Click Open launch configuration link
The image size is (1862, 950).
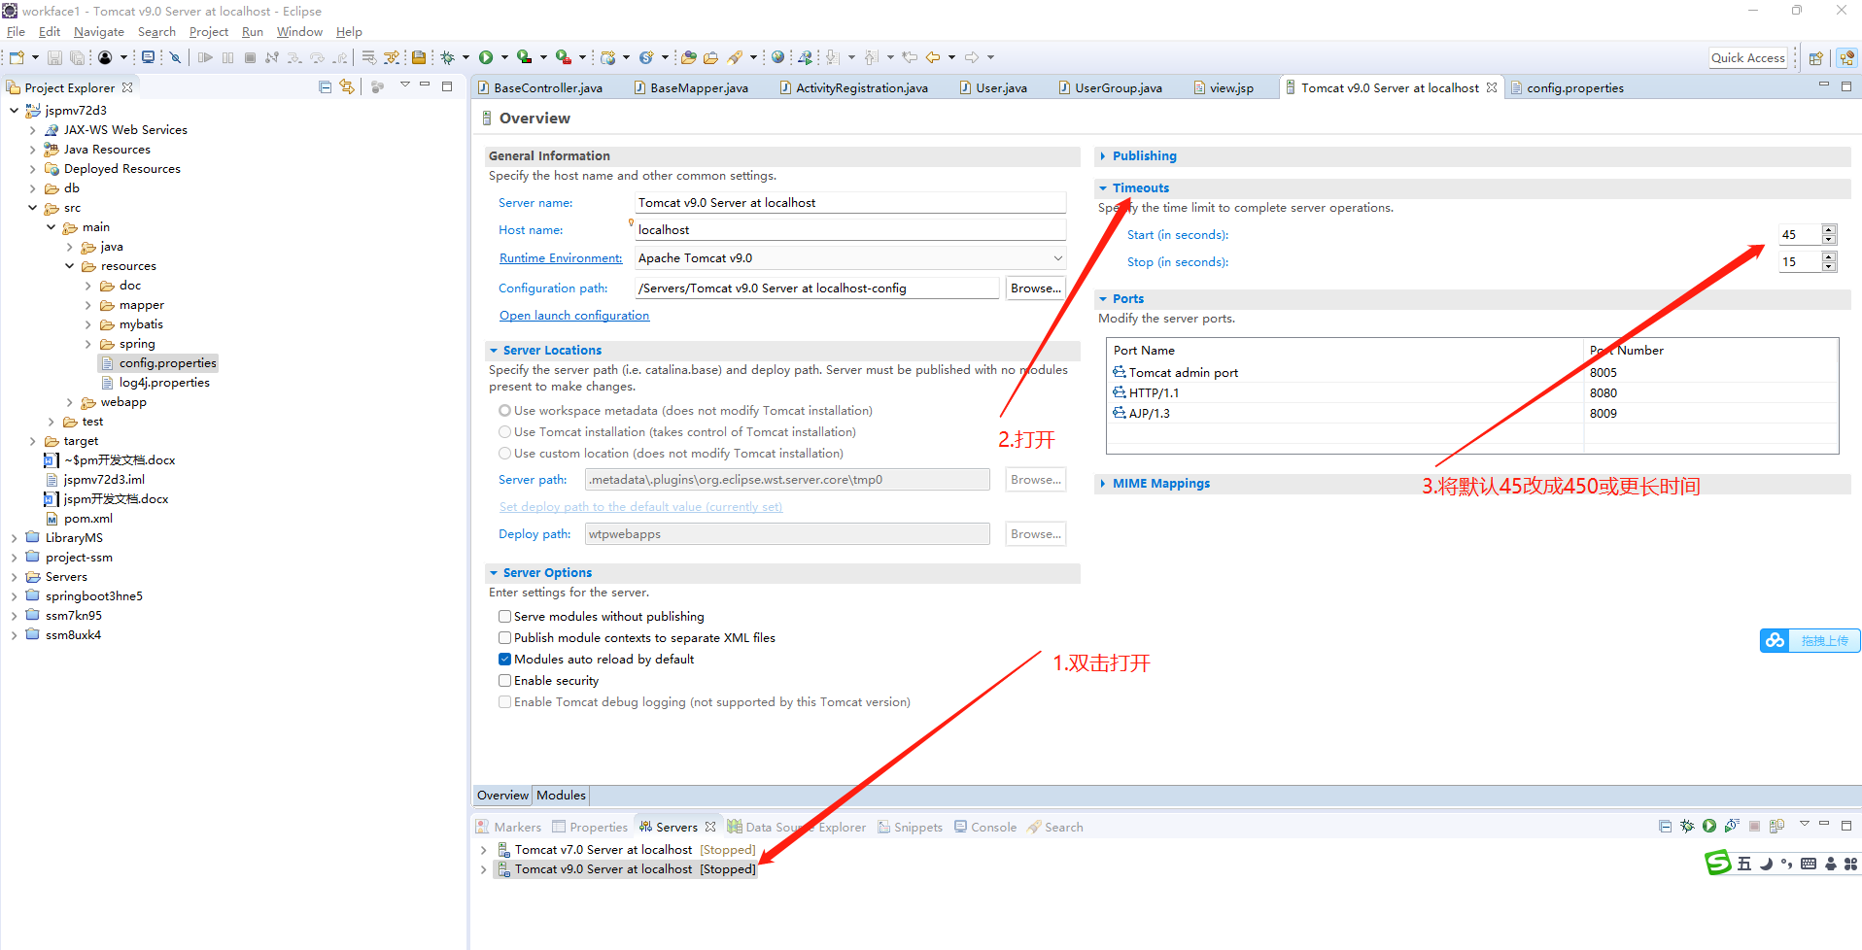tap(574, 316)
